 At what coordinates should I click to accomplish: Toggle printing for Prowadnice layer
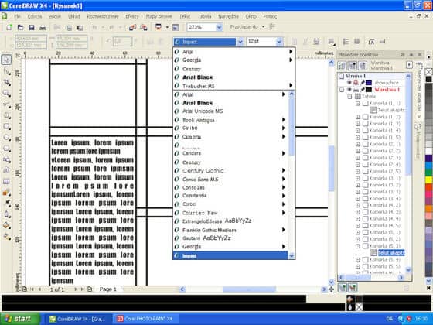pyautogui.click(x=356, y=83)
